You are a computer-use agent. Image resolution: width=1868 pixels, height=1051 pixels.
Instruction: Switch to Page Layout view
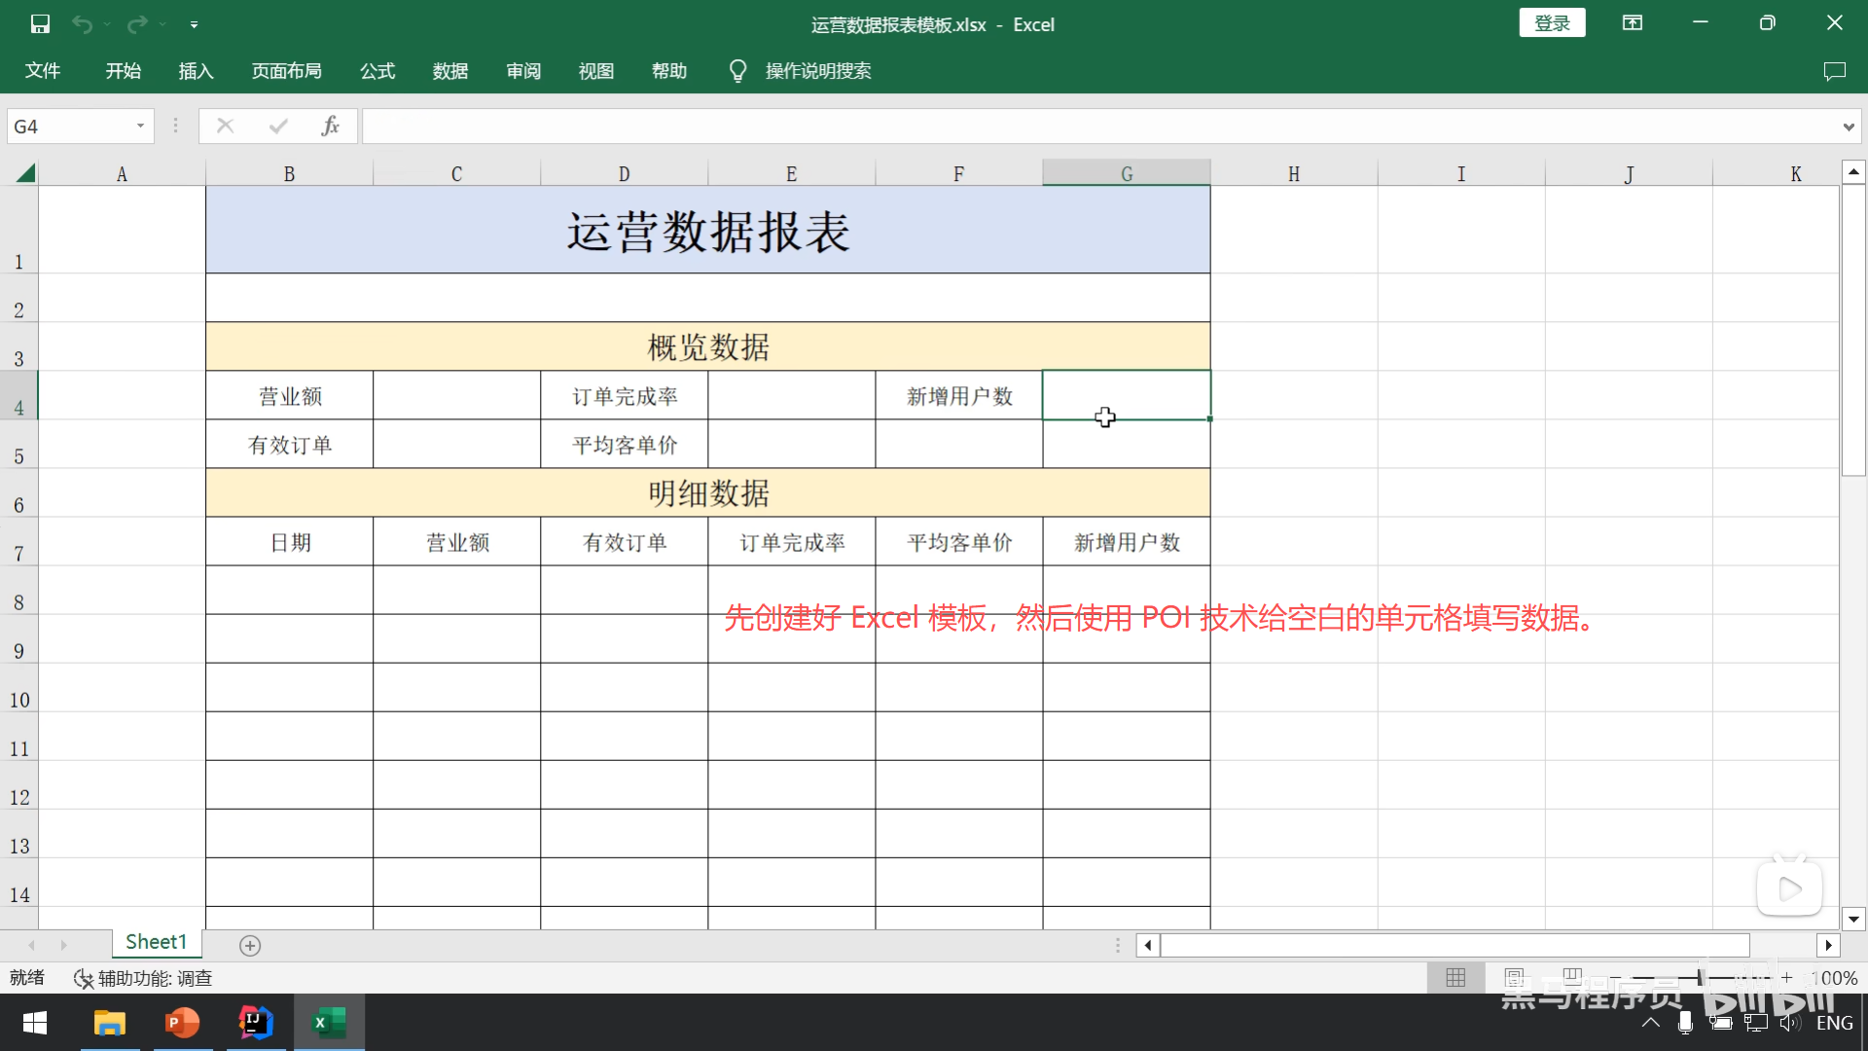click(x=1514, y=977)
